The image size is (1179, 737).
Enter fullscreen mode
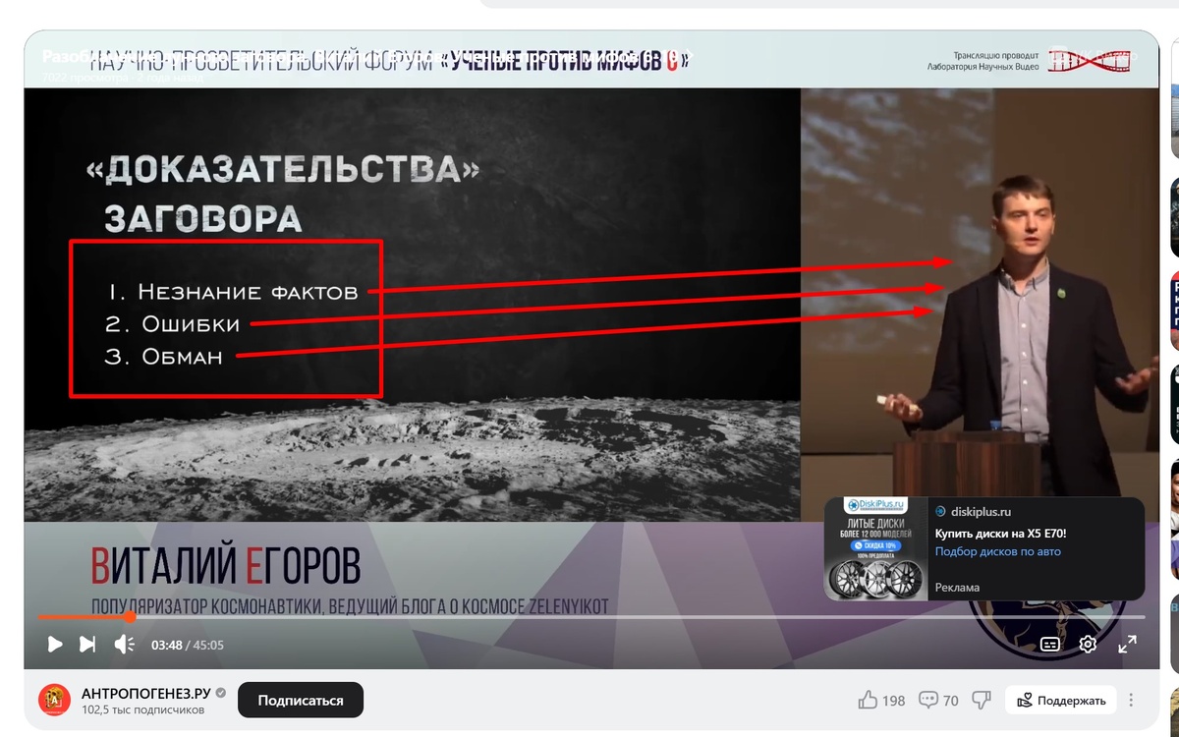click(x=1128, y=646)
